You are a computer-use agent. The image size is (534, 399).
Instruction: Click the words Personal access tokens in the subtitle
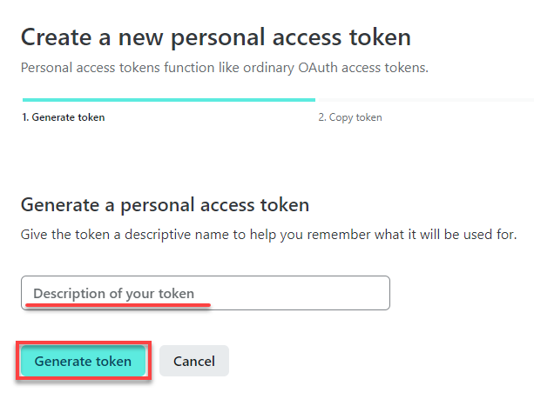click(x=91, y=68)
